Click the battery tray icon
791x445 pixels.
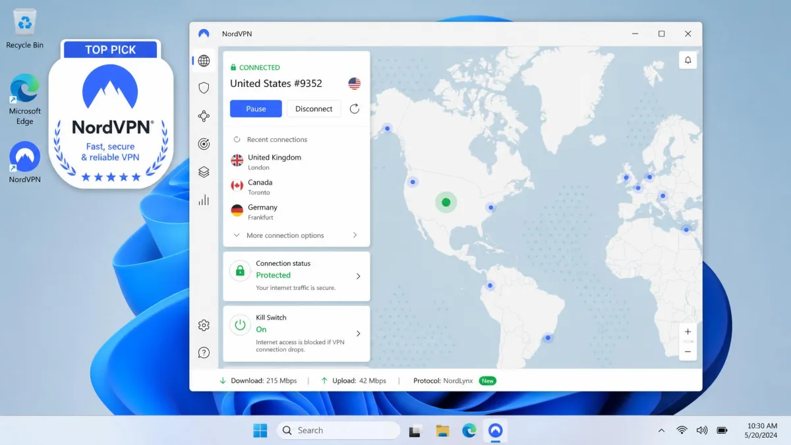tap(722, 430)
